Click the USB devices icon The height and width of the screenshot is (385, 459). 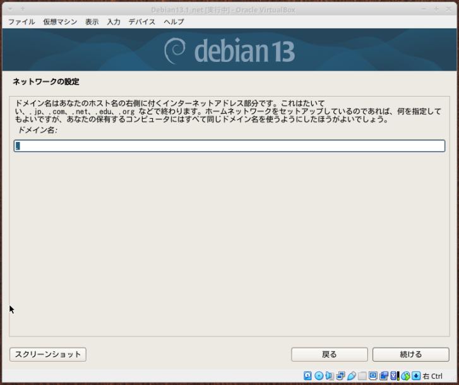point(351,376)
